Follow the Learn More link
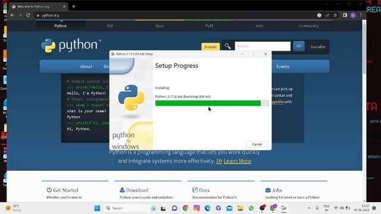The height and width of the screenshot is (214, 381). tap(238, 161)
